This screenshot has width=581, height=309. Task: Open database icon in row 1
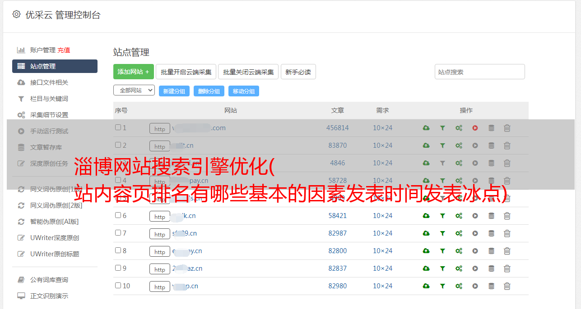tap(491, 128)
